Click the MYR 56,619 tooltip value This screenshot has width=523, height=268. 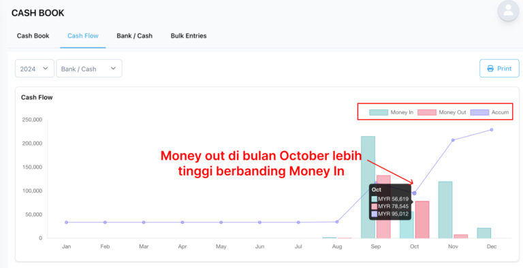(x=393, y=199)
